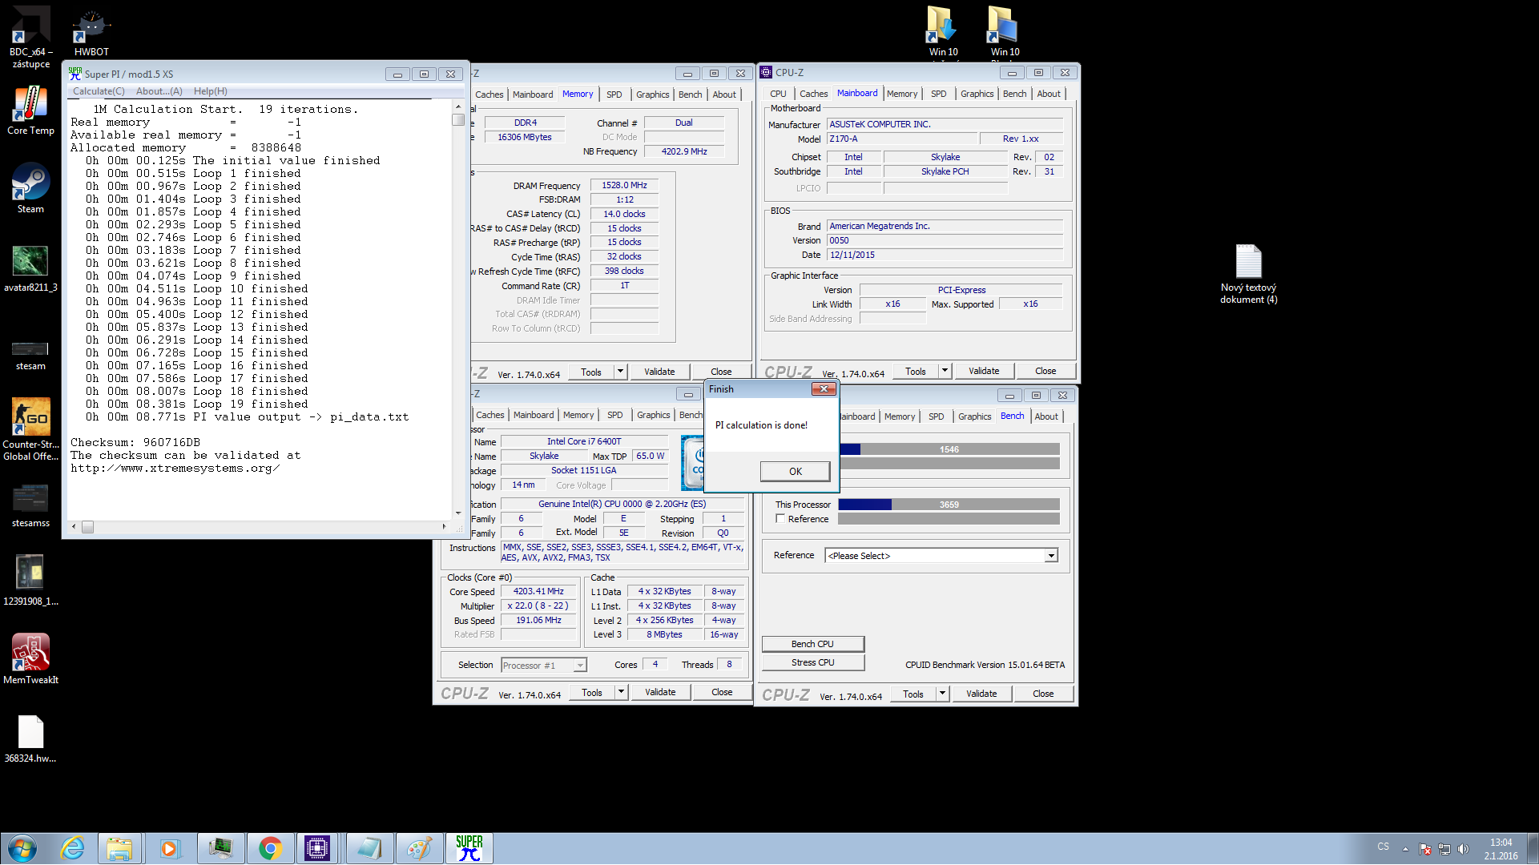Toggle the Reference checkbox in Bench window
Image resolution: width=1539 pixels, height=865 pixels.
point(780,519)
